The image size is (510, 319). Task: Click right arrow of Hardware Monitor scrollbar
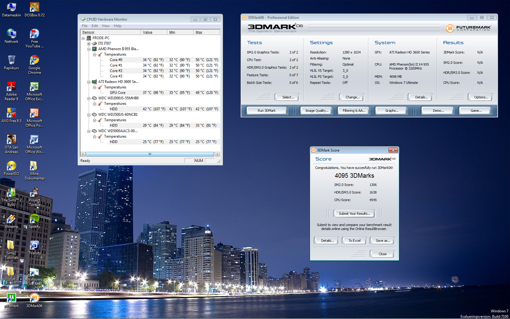[217, 154]
